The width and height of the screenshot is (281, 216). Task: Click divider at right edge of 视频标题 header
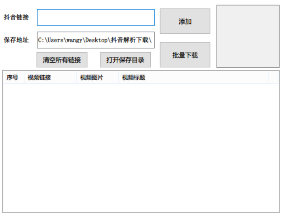pos(268,77)
